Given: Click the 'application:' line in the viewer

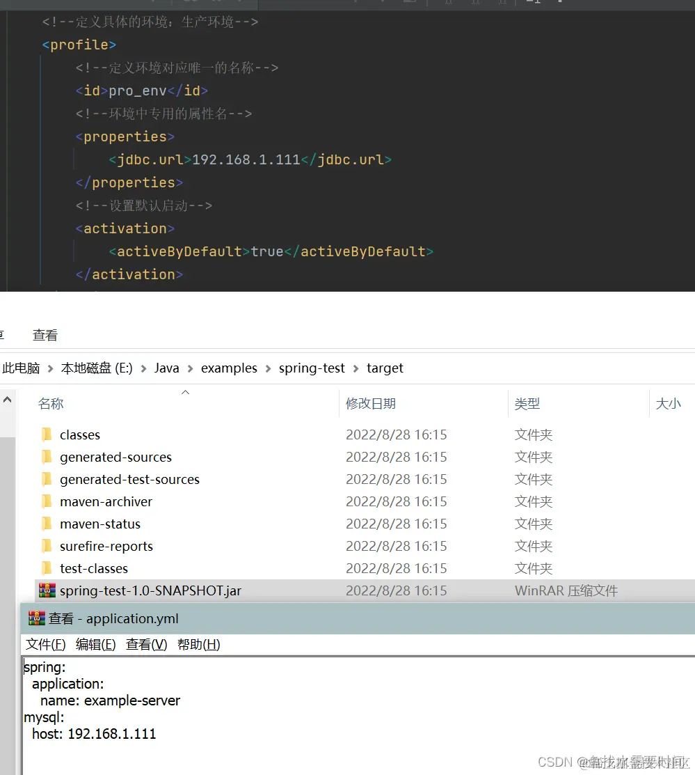Looking at the screenshot, I should tap(67, 684).
